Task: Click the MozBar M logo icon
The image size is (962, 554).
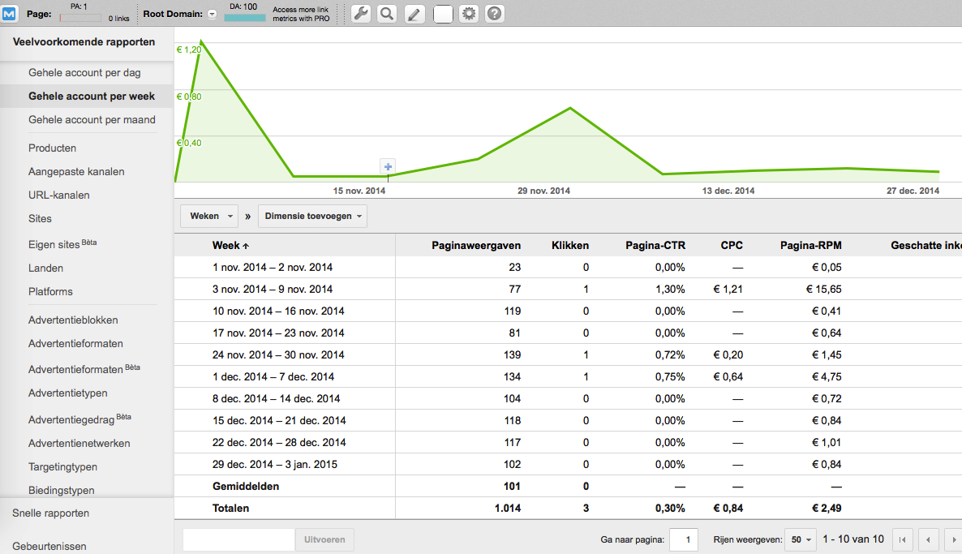Action: [x=9, y=13]
